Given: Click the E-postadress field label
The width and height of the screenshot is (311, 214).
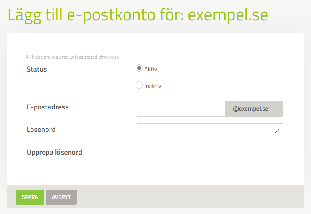Looking at the screenshot, I should pos(48,107).
